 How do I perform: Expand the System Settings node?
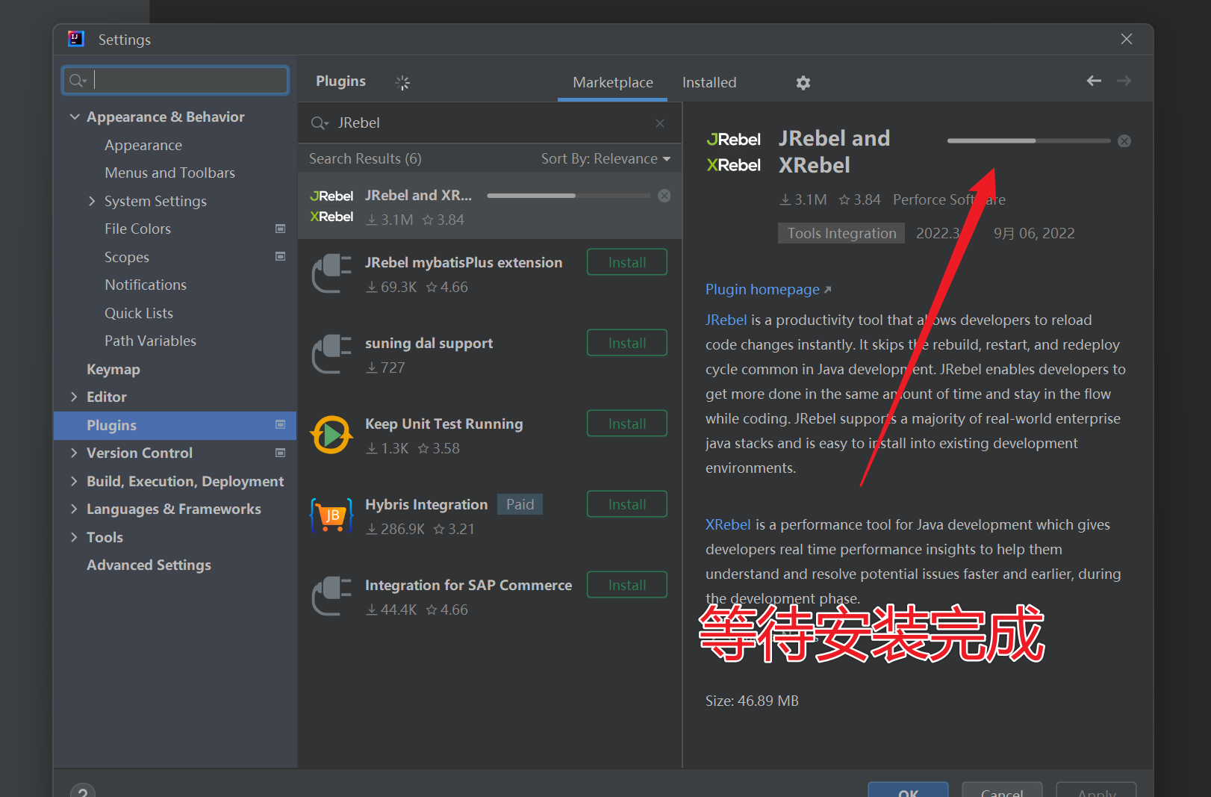(92, 201)
